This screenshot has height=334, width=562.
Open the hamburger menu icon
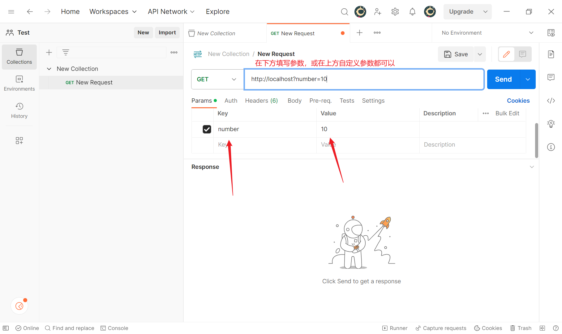[x=11, y=12]
